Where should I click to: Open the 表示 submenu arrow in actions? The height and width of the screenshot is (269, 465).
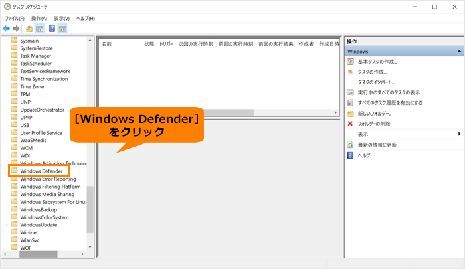460,134
